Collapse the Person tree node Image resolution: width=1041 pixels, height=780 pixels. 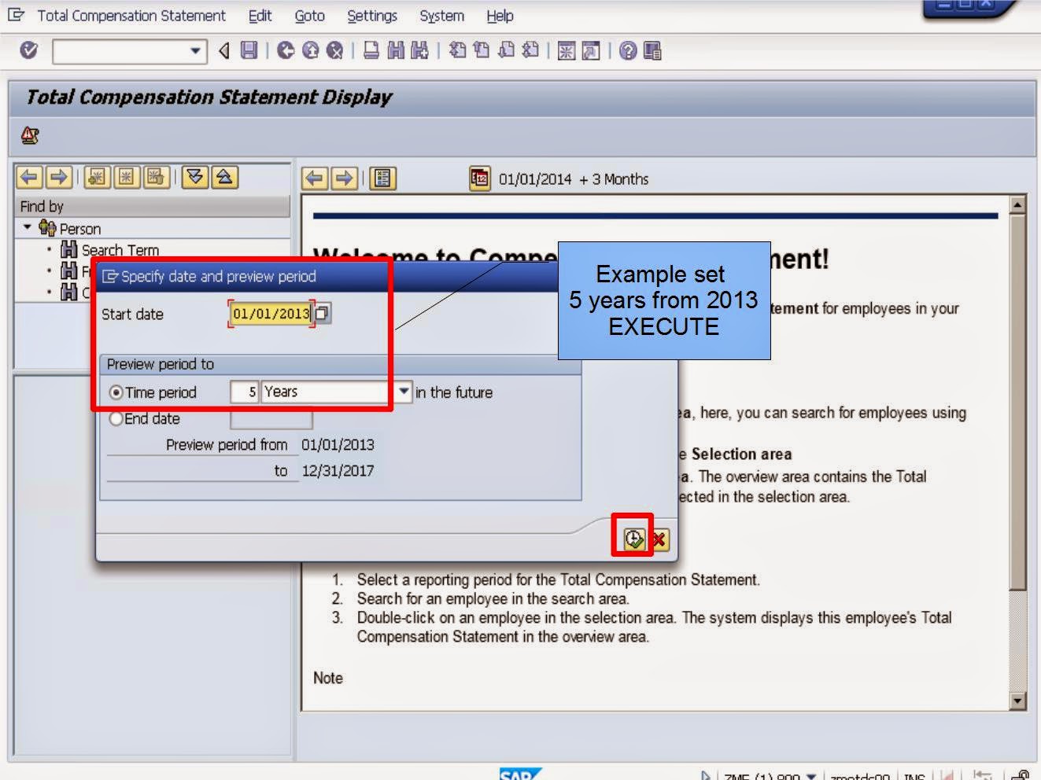[26, 228]
